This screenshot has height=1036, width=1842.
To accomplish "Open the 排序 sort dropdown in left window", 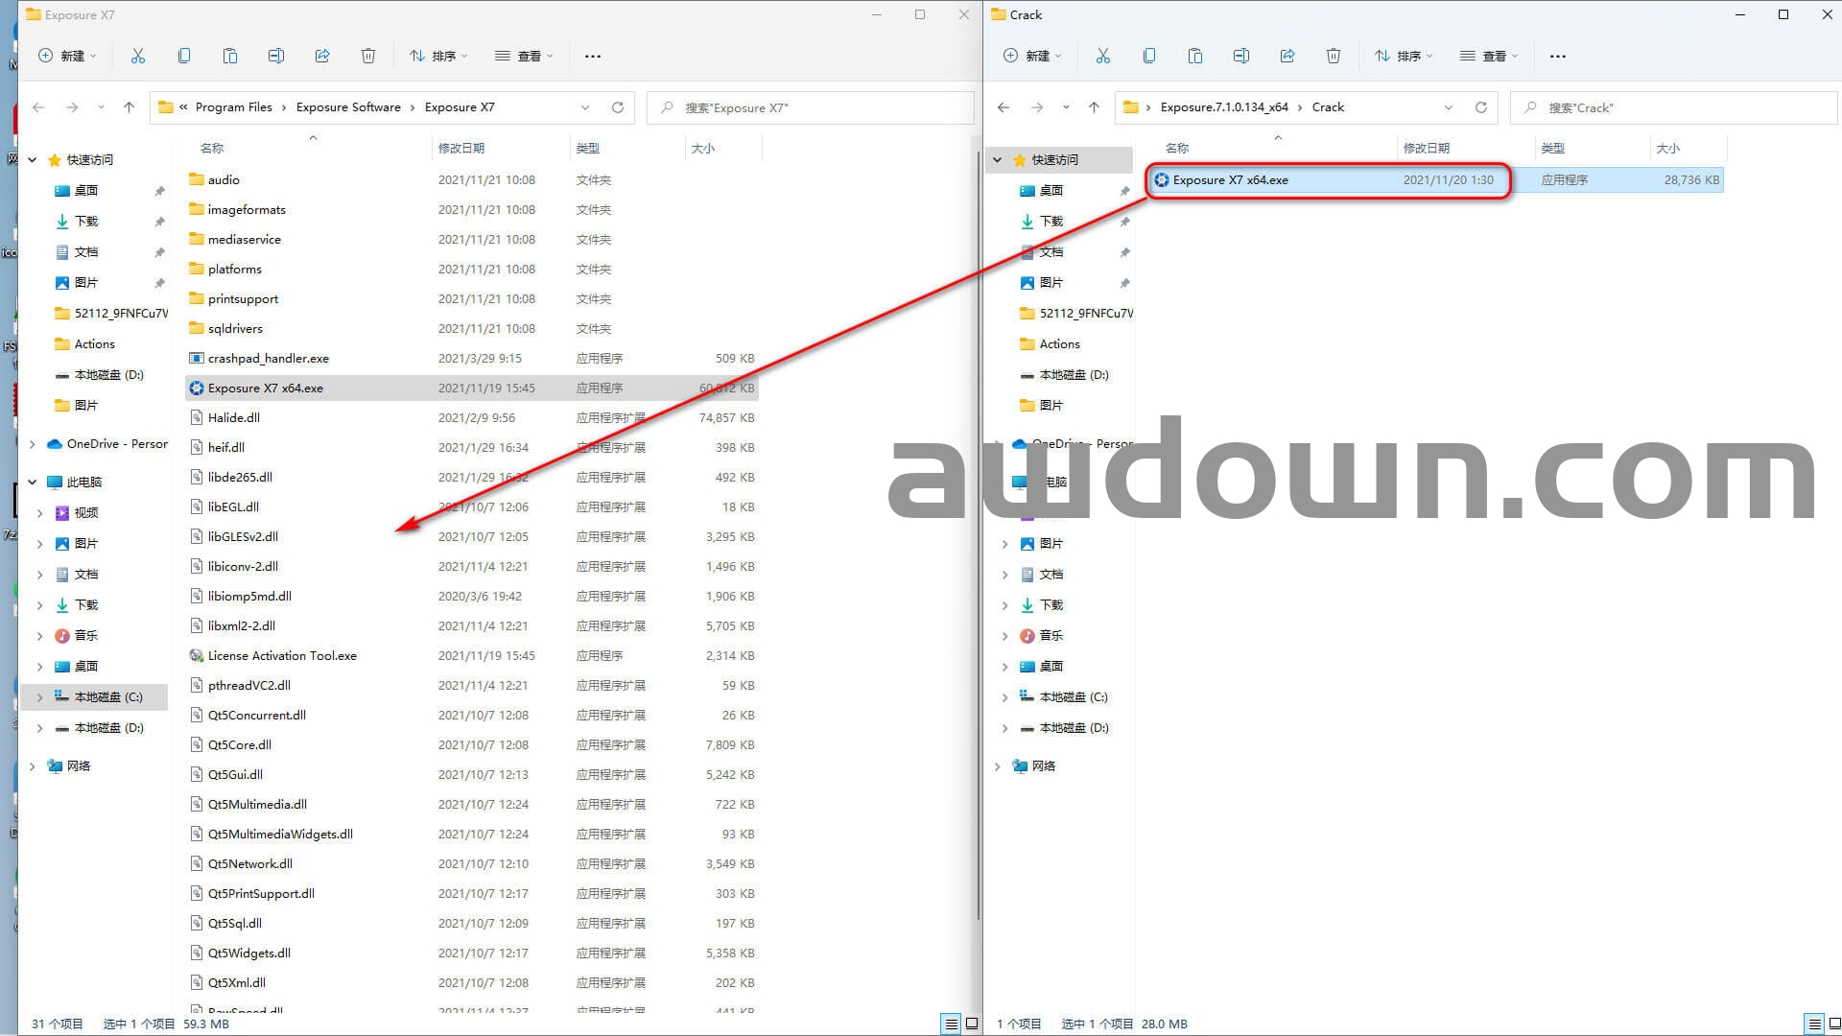I will (438, 56).
